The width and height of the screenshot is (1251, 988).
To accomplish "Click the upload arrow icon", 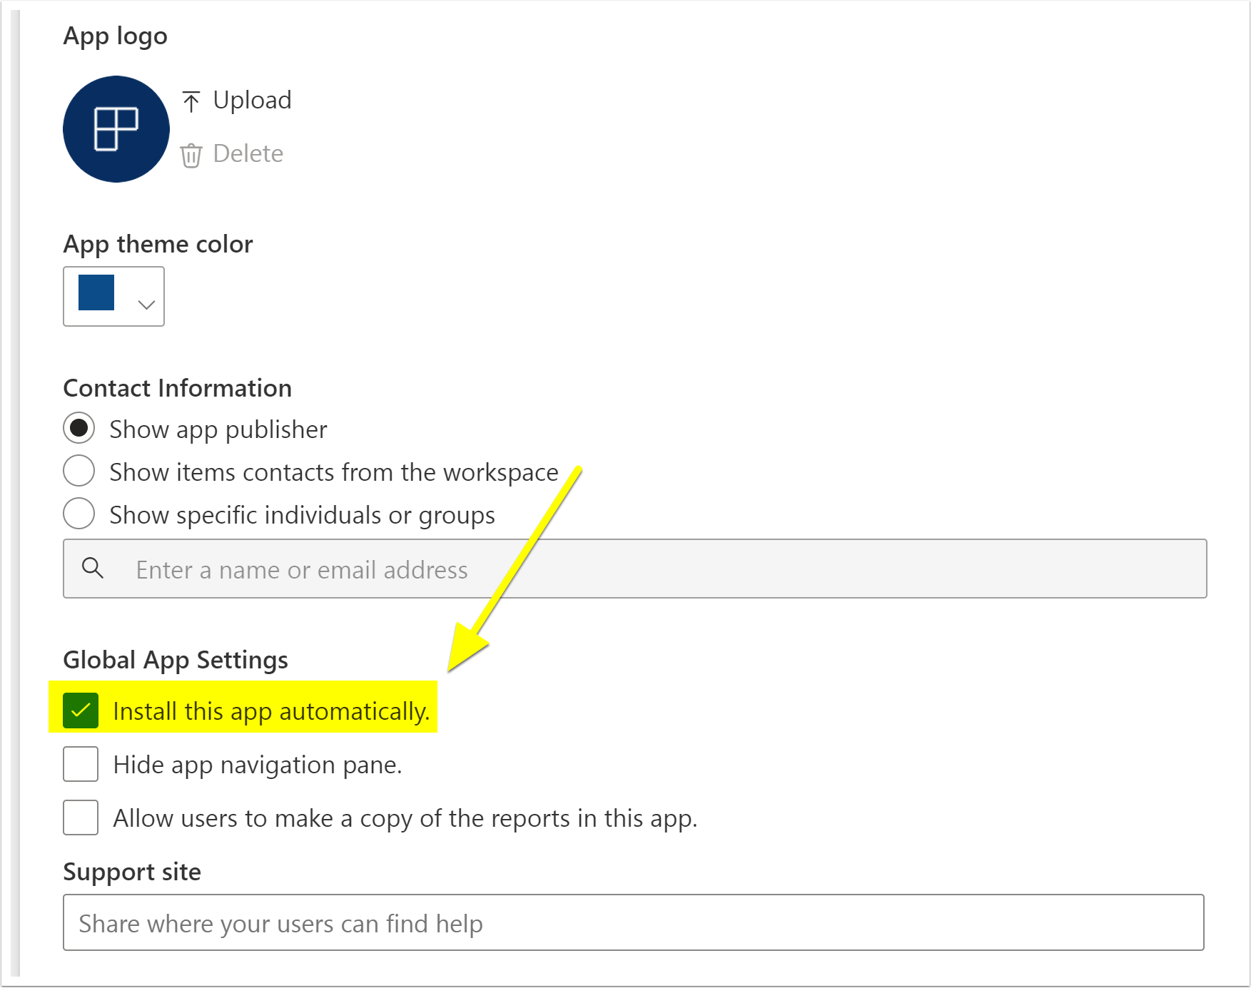I will [x=191, y=101].
